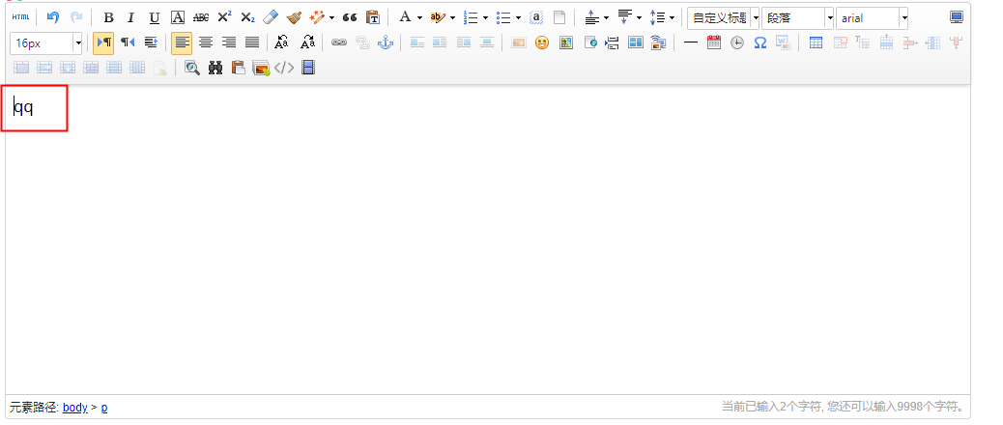Toggle right text alignment
The image size is (1003, 425).
tap(228, 42)
